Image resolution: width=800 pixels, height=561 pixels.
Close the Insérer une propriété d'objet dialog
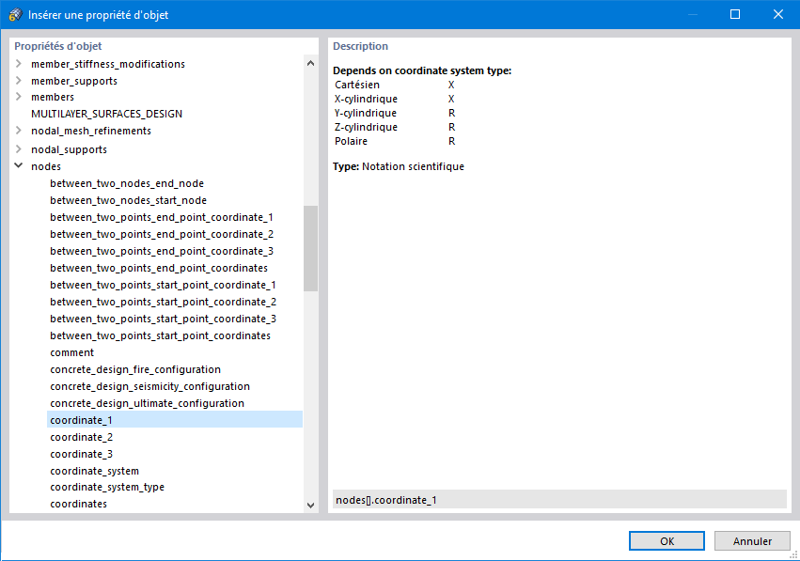[778, 14]
